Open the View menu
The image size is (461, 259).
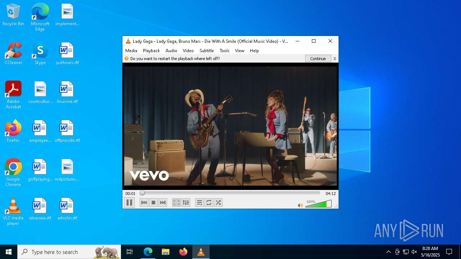coord(240,51)
